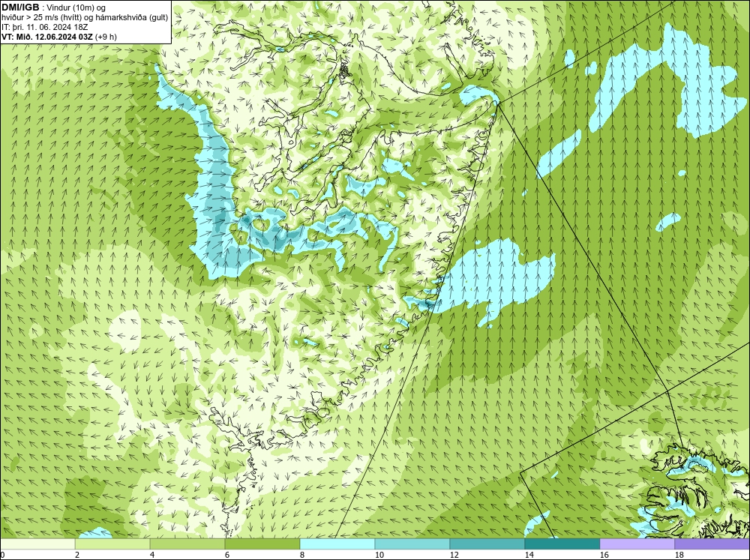This screenshot has width=750, height=560.
Task: Click the 8–10 m/s light cyan swatch
Action: click(x=337, y=544)
